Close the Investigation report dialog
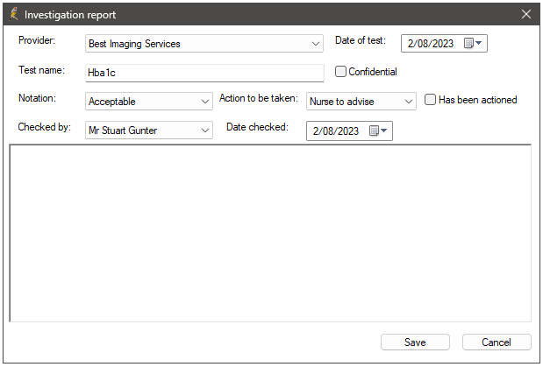 [526, 14]
